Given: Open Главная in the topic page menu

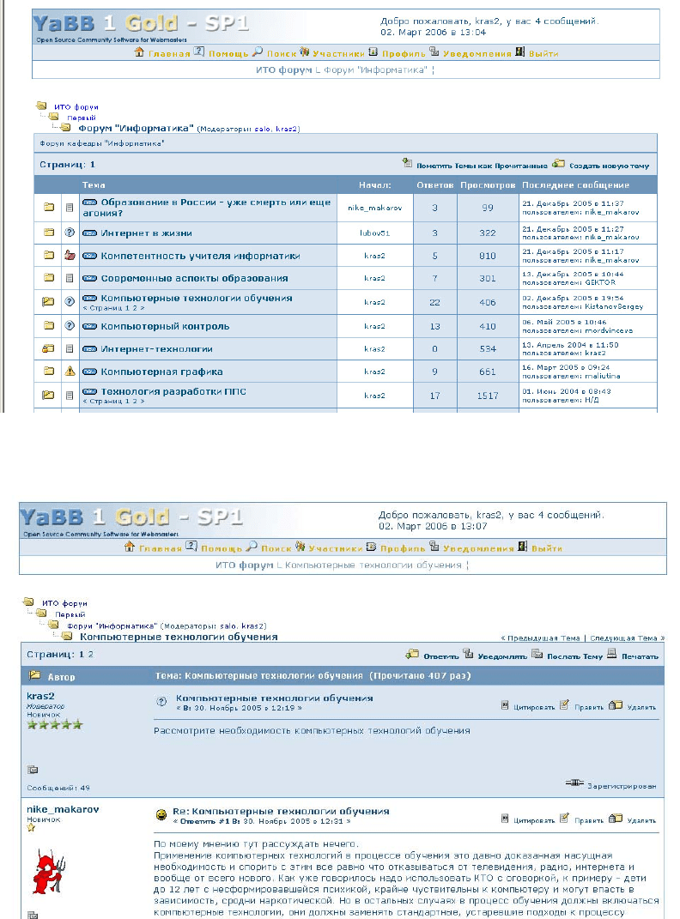Looking at the screenshot, I should 160,548.
